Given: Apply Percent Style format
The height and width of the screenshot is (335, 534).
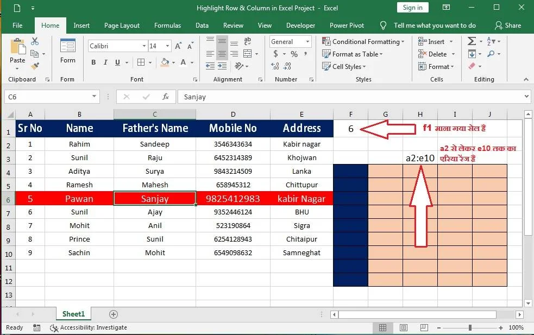Looking at the screenshot, I should point(294,54).
